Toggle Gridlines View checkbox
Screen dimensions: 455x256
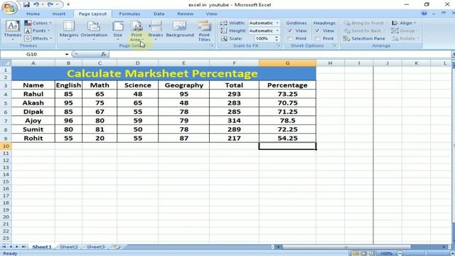[290, 31]
